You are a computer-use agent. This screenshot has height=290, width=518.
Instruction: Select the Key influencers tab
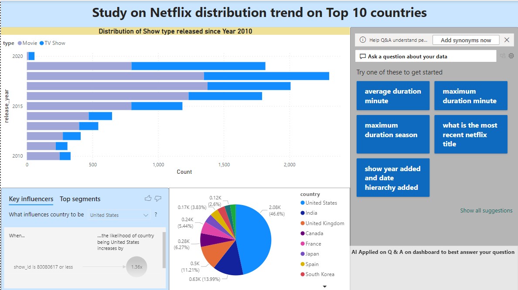coord(31,199)
